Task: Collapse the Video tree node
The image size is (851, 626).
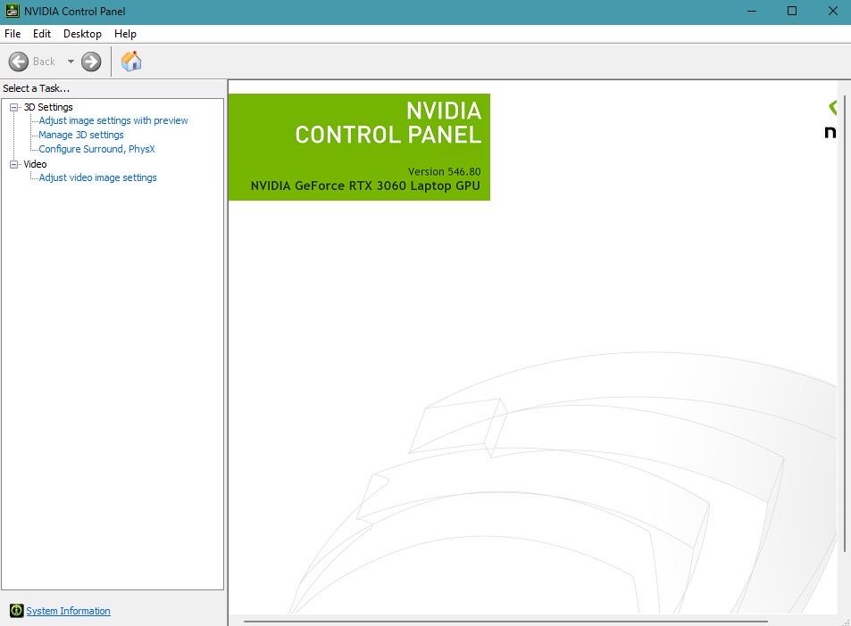Action: coord(14,164)
